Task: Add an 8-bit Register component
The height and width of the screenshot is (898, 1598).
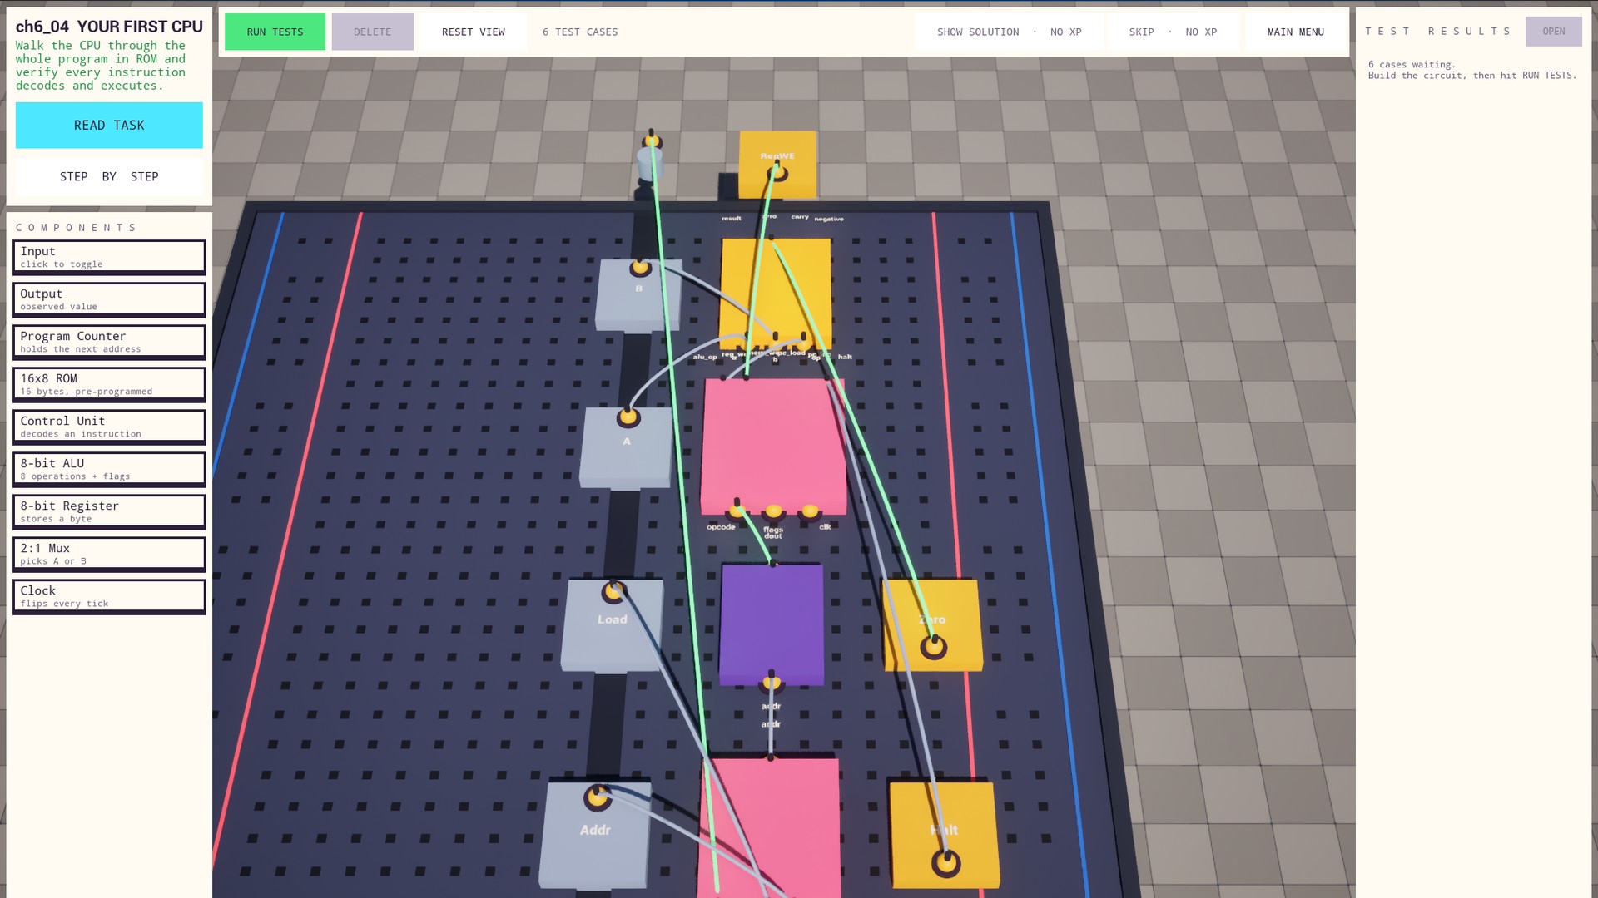Action: click(109, 511)
